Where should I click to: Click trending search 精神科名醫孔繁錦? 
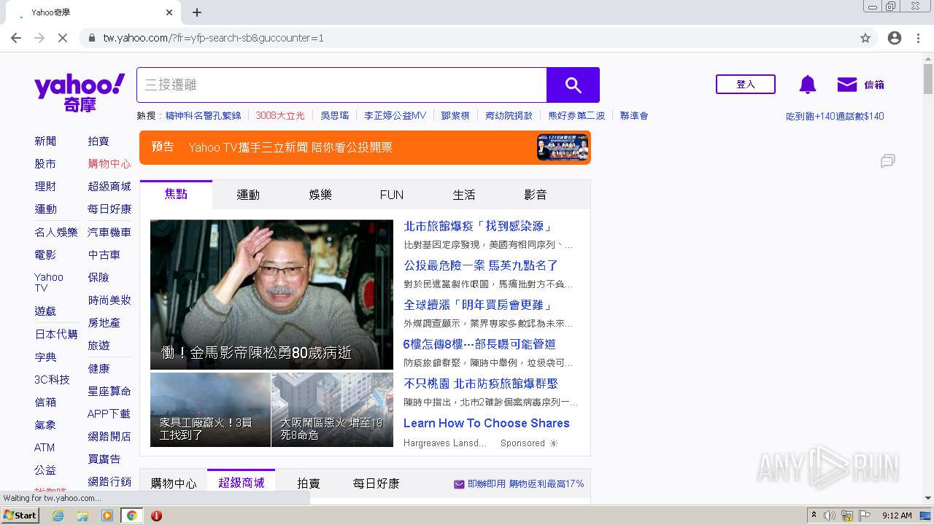[x=203, y=116]
